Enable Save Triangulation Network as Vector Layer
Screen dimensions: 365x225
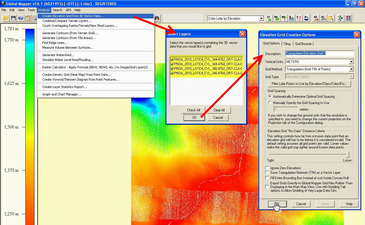267,173
